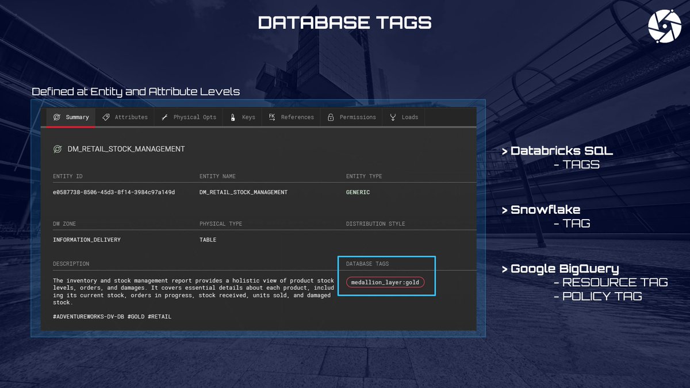Click the Permissions padlock icon
The image size is (690, 388).
331,117
